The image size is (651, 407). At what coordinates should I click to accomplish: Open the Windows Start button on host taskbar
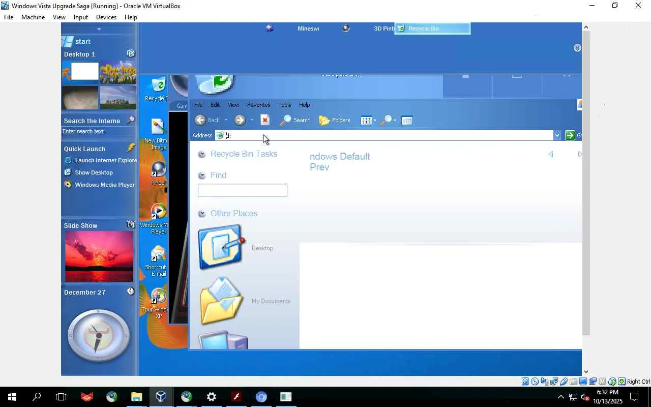point(12,397)
